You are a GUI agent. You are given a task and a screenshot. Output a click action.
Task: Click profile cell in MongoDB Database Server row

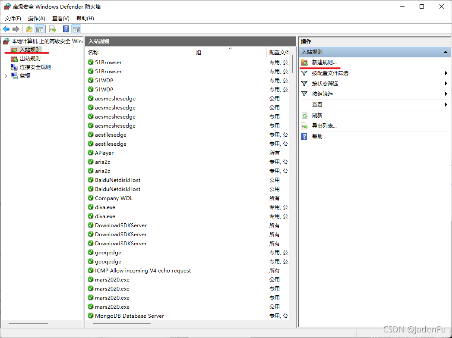[279, 316]
